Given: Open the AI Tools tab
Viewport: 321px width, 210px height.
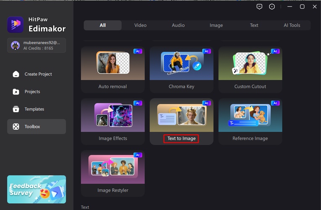Looking at the screenshot, I should [292, 25].
